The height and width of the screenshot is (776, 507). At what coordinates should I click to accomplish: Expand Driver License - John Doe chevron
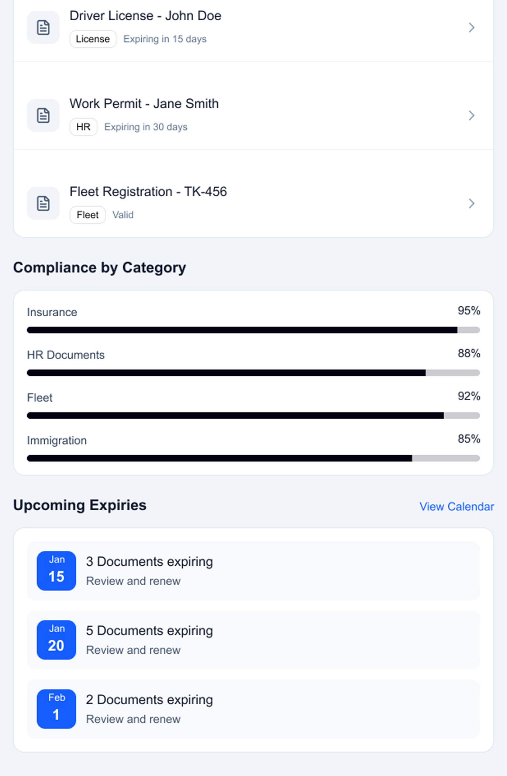(471, 28)
